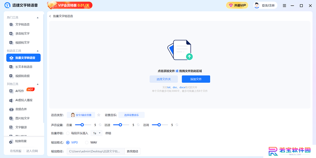Click the diamond icon on 开通VIP

coord(231,5)
